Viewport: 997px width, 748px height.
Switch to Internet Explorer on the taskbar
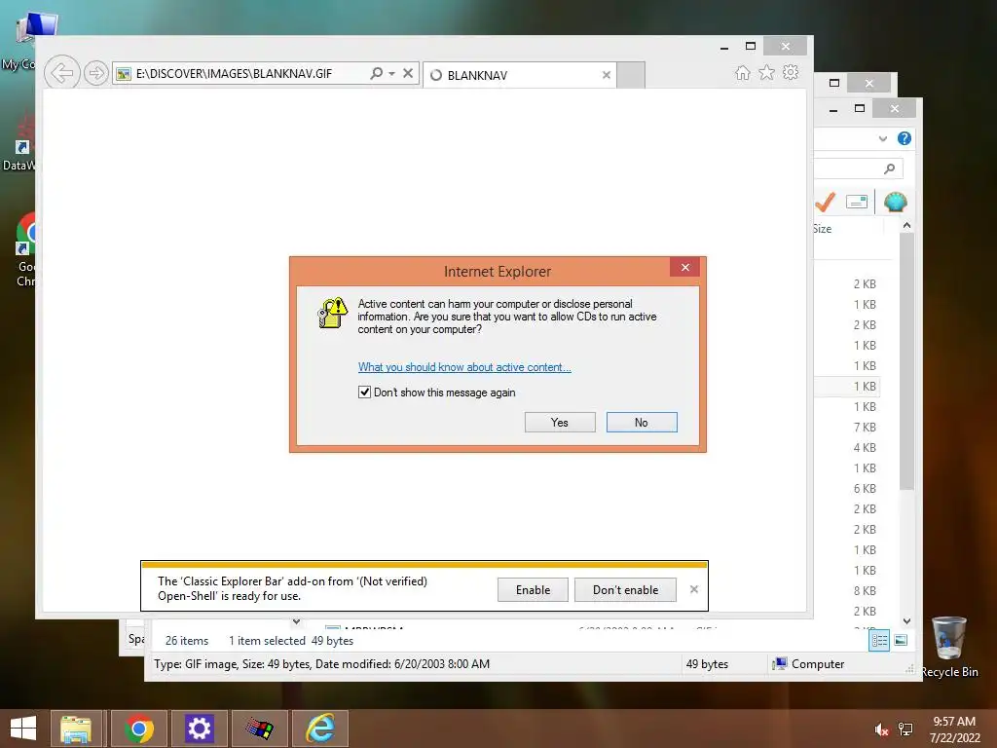pos(320,729)
